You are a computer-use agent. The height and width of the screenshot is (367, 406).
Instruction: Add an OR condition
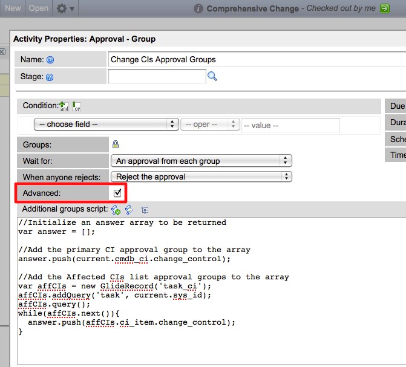[x=76, y=106]
